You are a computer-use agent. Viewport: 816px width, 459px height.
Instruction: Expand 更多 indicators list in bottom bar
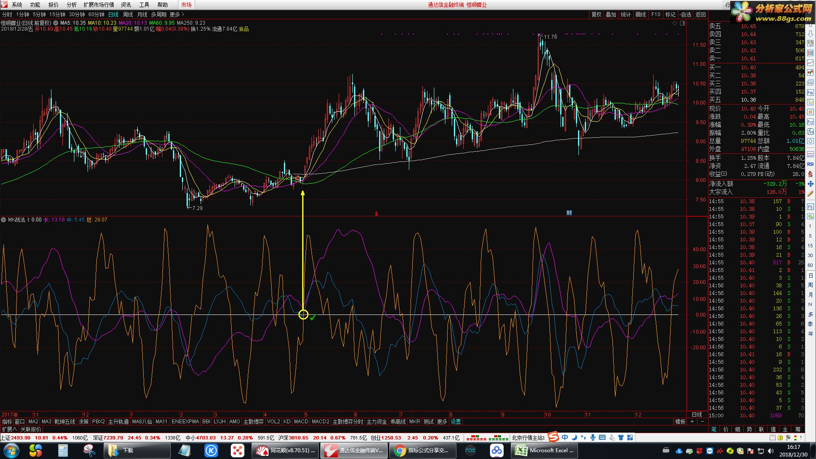pos(442,422)
